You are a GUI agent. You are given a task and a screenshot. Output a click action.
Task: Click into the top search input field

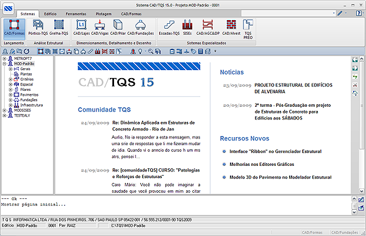tap(287, 13)
